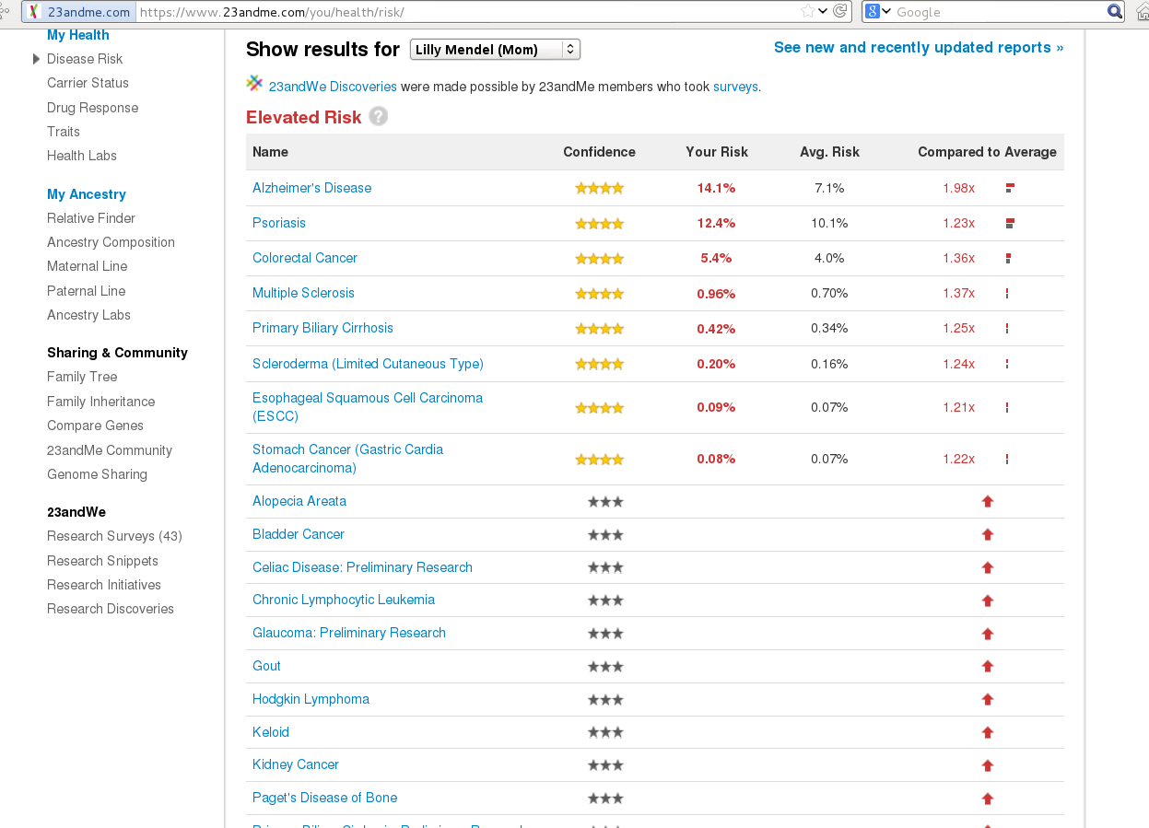Open the Google search engine selector
This screenshot has width=1149, height=828.
point(878,11)
